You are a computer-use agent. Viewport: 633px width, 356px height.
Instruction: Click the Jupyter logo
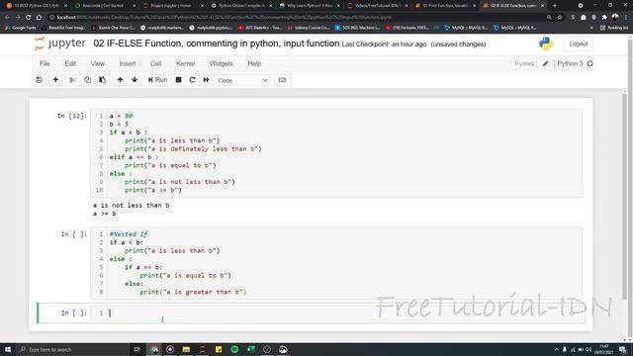click(x=59, y=44)
